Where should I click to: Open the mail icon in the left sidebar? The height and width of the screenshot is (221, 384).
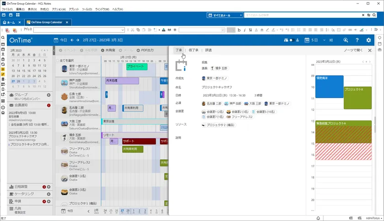[3, 44]
